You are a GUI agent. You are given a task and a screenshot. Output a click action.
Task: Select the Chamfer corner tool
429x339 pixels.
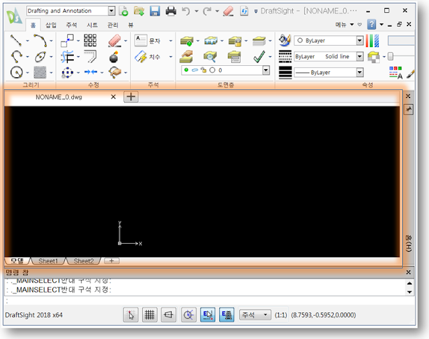pos(90,57)
